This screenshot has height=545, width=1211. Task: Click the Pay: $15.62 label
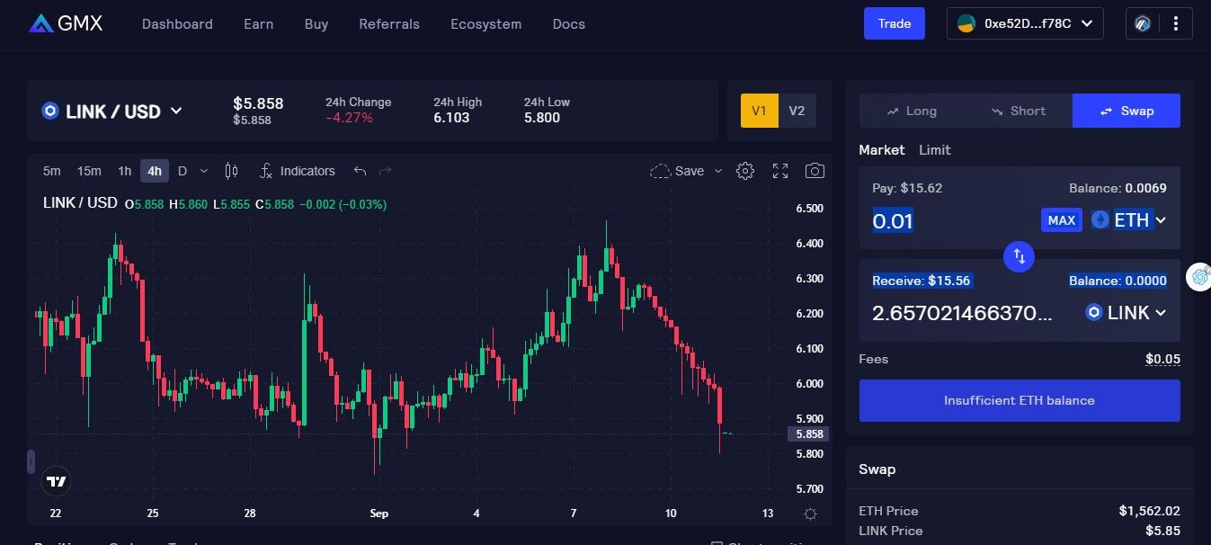point(907,188)
